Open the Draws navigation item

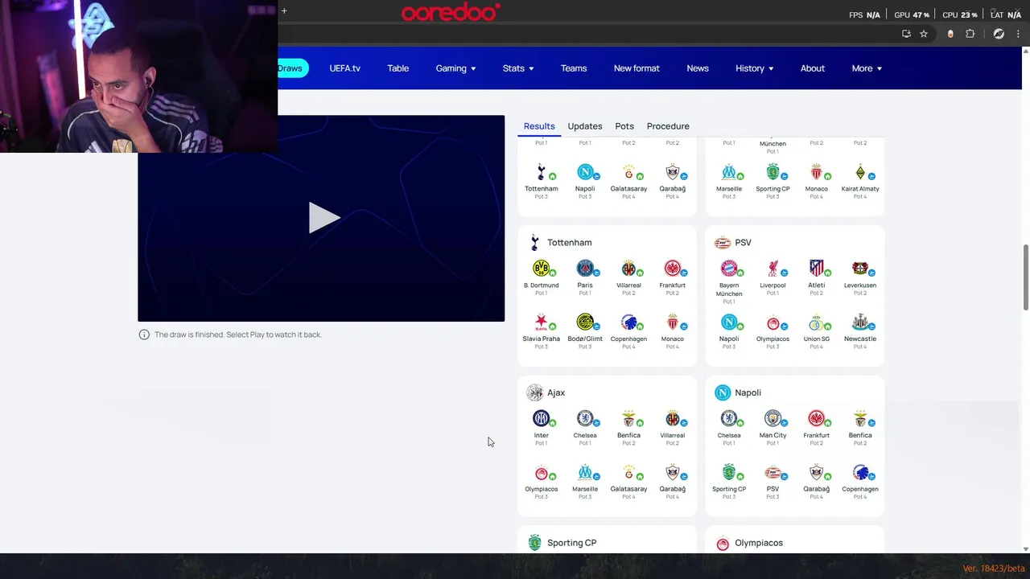[x=291, y=68]
